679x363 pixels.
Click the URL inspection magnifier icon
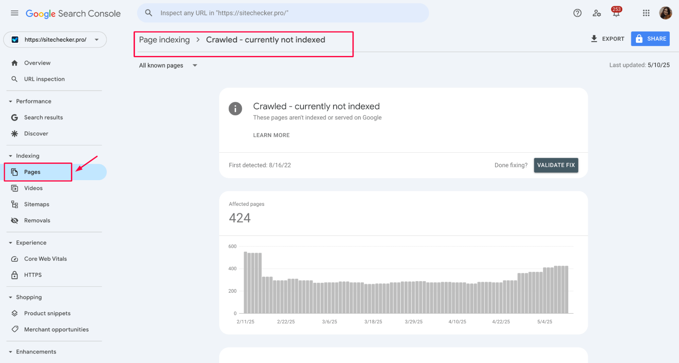pos(14,79)
